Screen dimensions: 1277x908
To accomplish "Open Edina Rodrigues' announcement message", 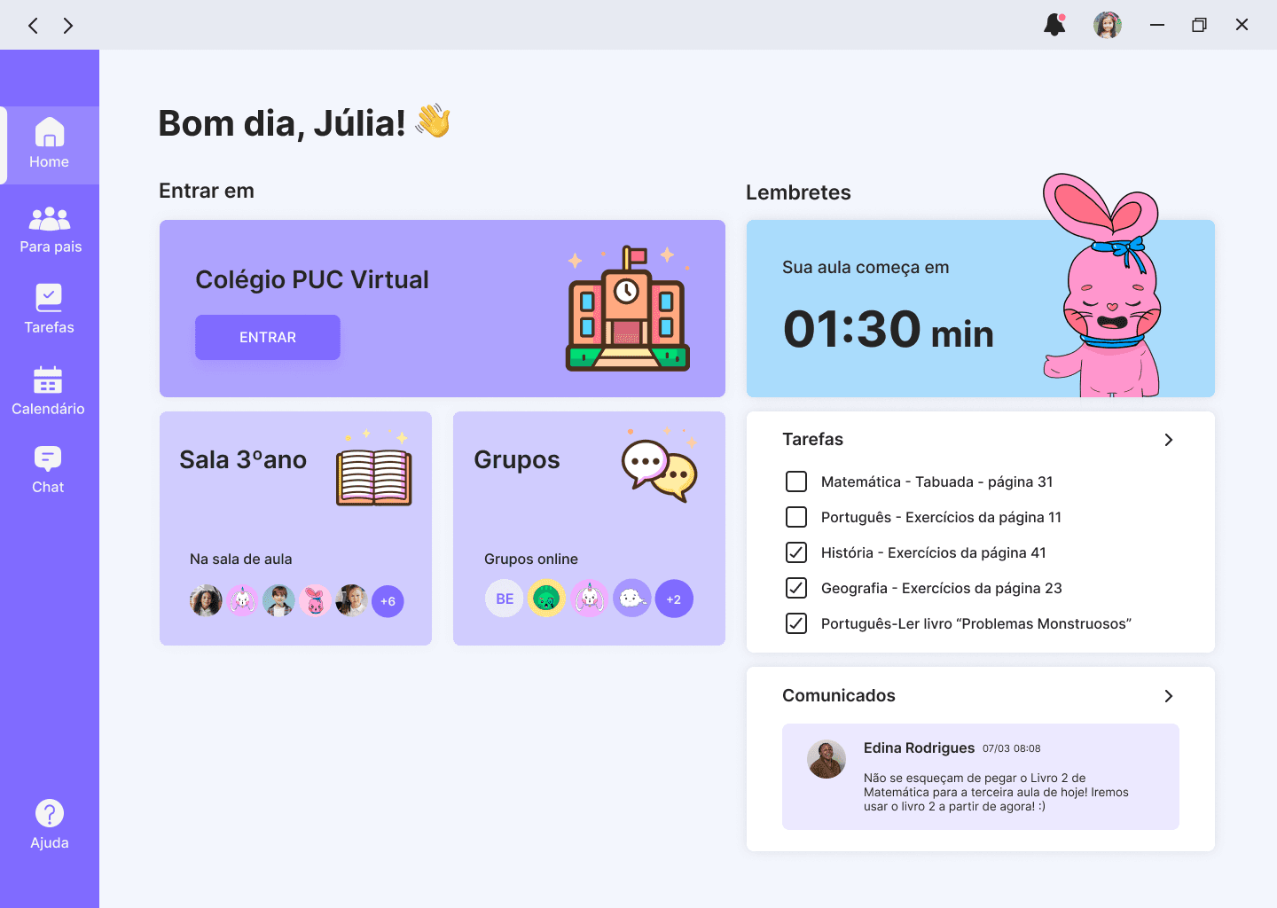I will pyautogui.click(x=980, y=777).
